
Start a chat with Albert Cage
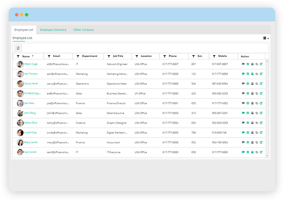pos(243,64)
